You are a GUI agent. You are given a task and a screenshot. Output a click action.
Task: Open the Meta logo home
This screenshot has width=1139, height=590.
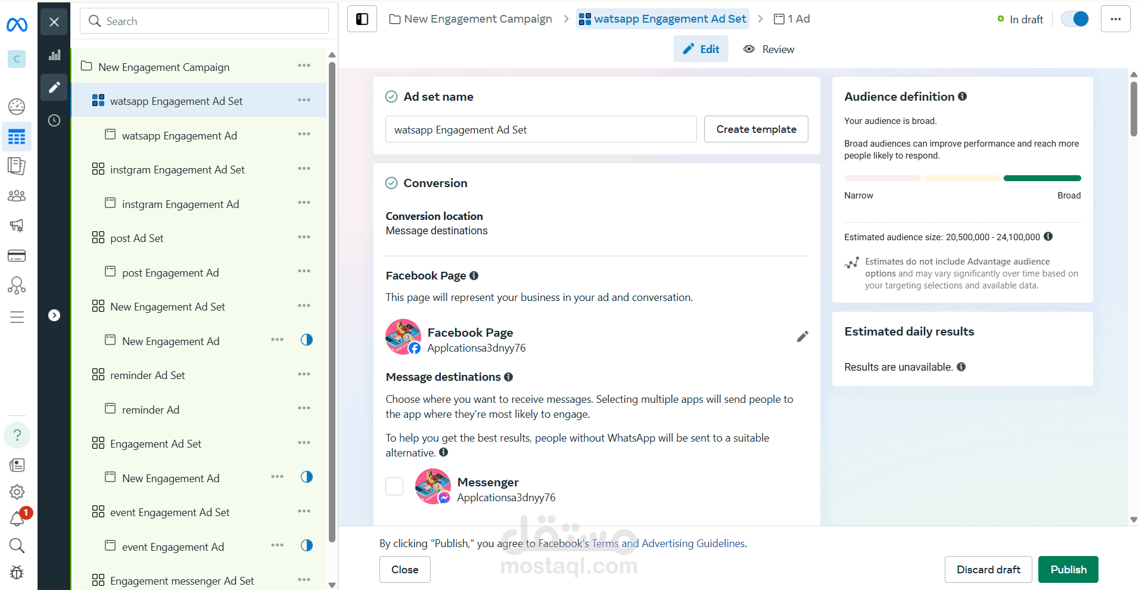[17, 24]
